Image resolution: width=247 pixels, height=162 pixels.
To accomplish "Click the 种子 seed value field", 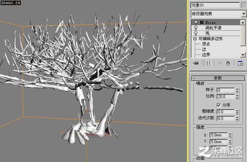I will coord(226,90).
